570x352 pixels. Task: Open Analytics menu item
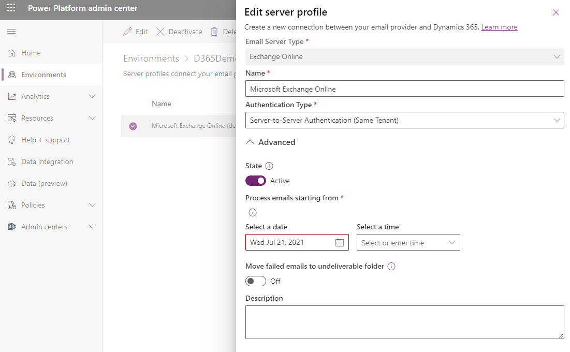tap(51, 96)
